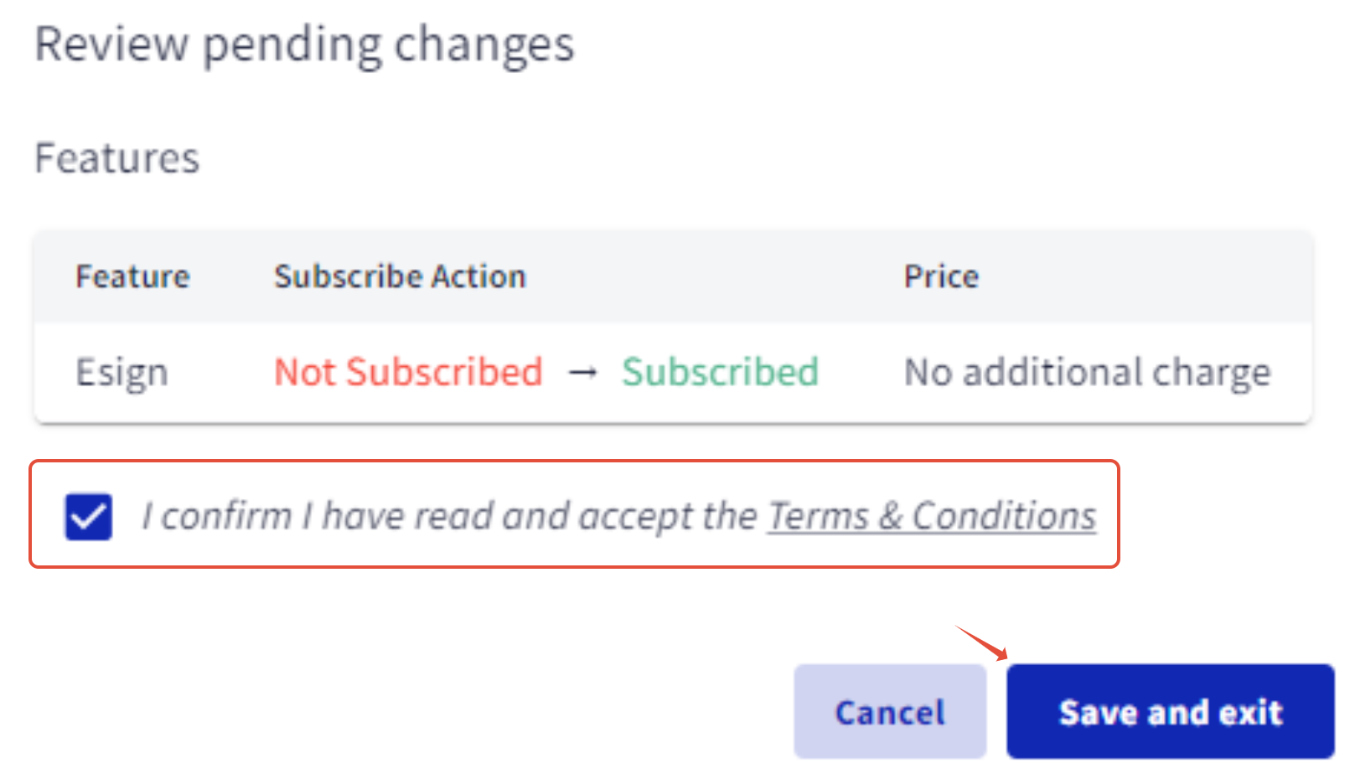Click the No additional charge price text
Screen dimensions: 1355x779
tap(1087, 372)
